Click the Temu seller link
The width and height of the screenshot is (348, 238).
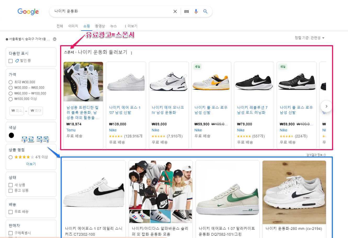[71, 130]
